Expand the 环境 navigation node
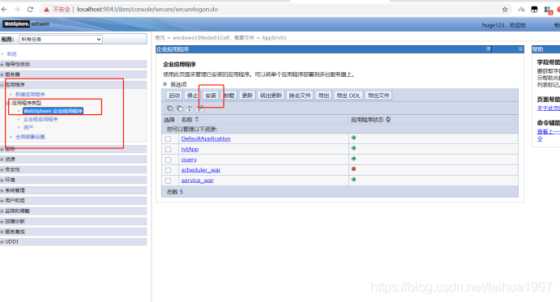 click(x=2, y=180)
